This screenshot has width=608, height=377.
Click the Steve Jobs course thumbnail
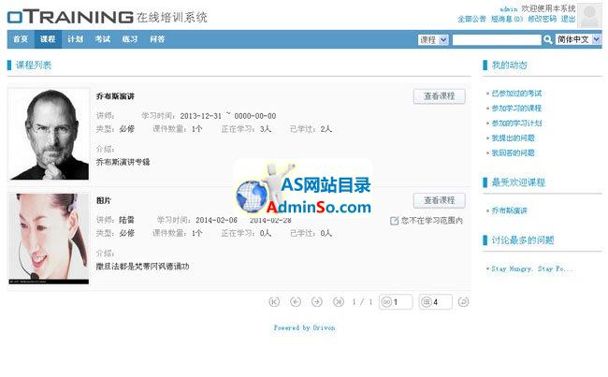click(49, 134)
